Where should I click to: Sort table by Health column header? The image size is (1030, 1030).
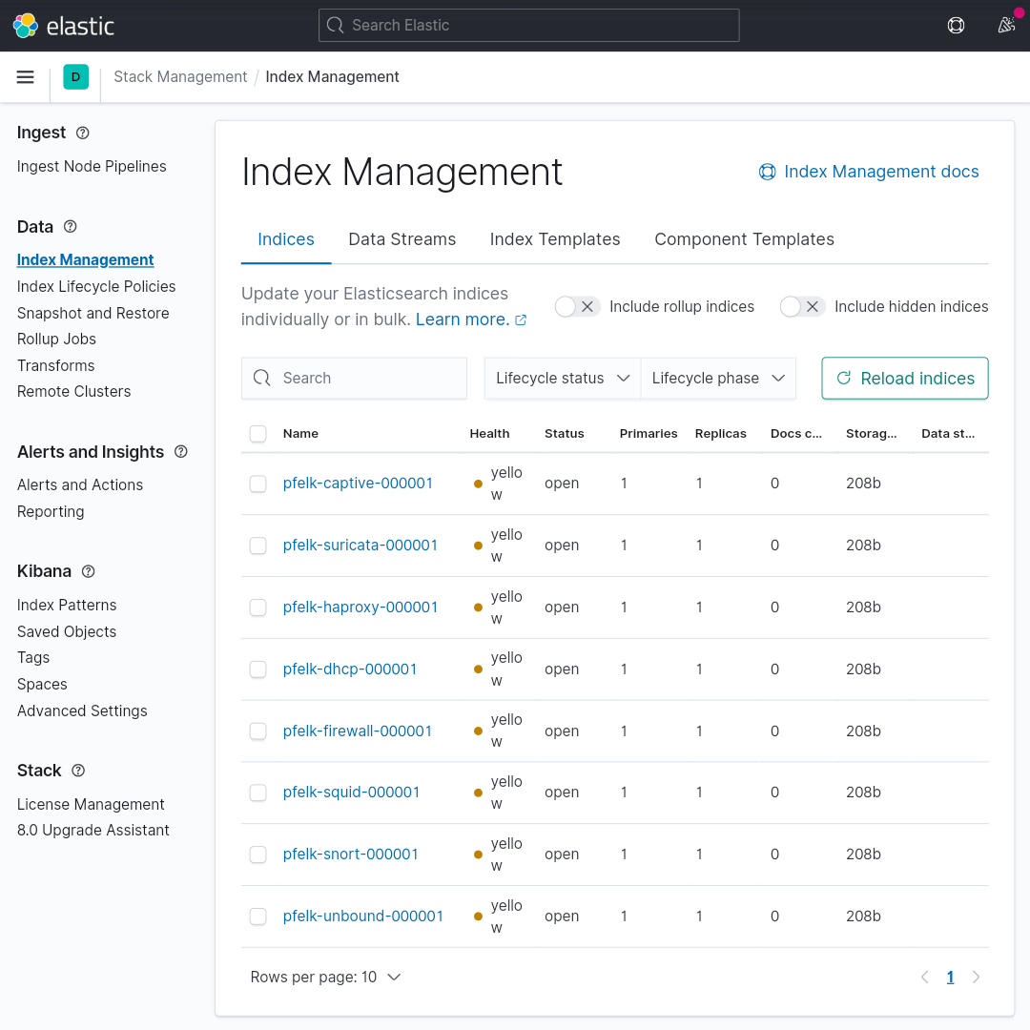[489, 434]
